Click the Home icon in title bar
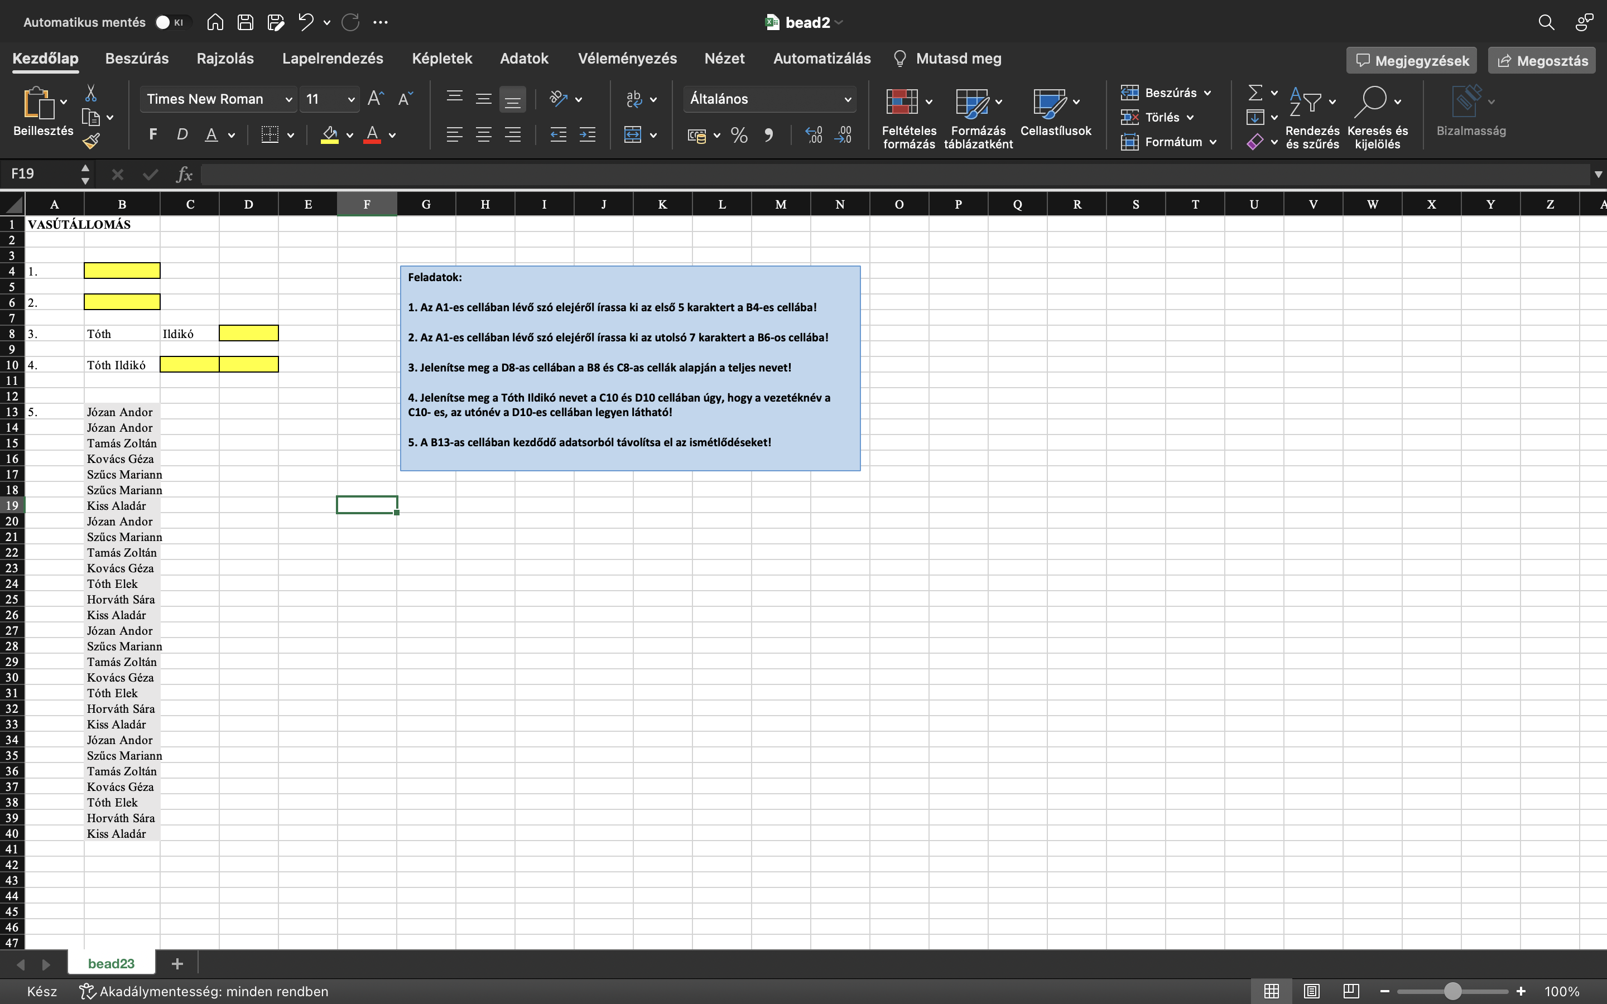The height and width of the screenshot is (1004, 1607). pyautogui.click(x=215, y=22)
